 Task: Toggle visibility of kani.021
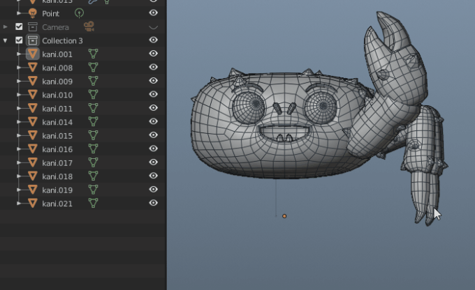[x=154, y=203]
